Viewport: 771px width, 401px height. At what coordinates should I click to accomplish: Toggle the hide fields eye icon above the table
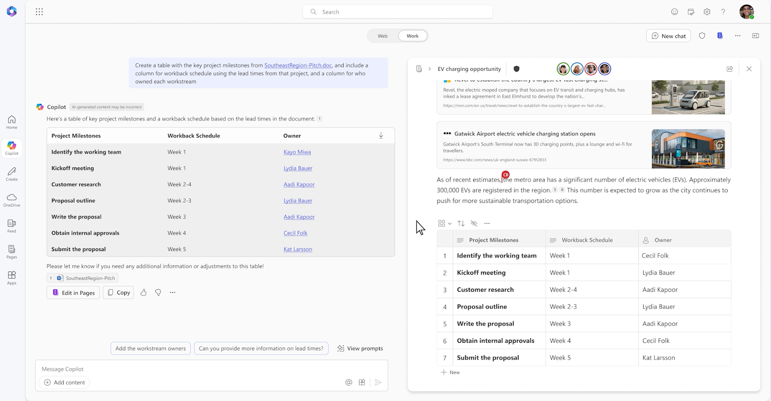point(474,223)
